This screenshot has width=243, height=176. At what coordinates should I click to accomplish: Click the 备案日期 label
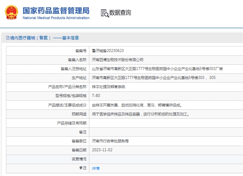pyautogui.click(x=79, y=150)
